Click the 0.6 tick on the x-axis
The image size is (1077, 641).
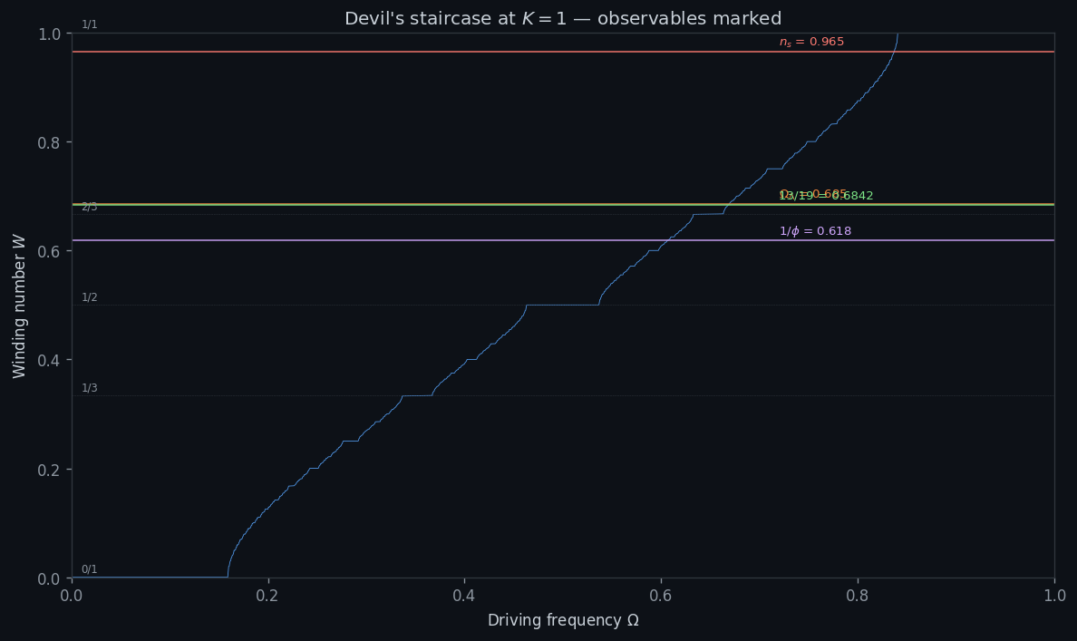(661, 596)
